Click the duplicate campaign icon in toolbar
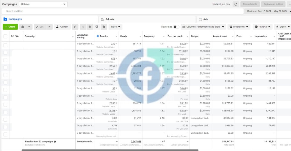Viewport: 291px width, 151px height. pos(22,27)
